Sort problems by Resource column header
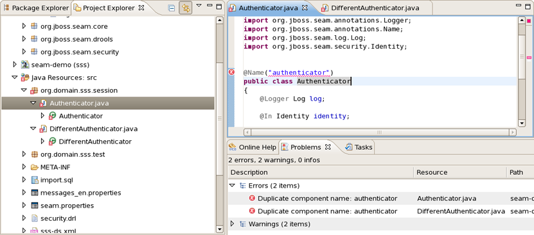The width and height of the screenshot is (534, 235). (460, 172)
